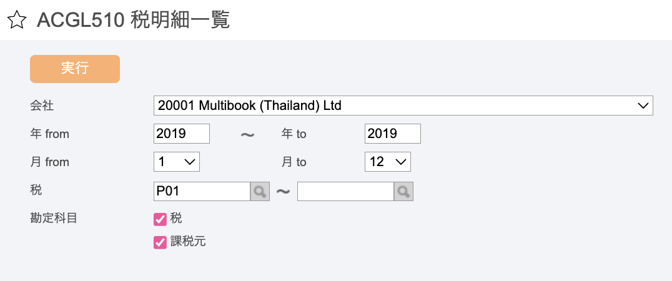This screenshot has width=672, height=281.
Task: Click the ACGL510 税明細一覧 page title
Action: [133, 20]
